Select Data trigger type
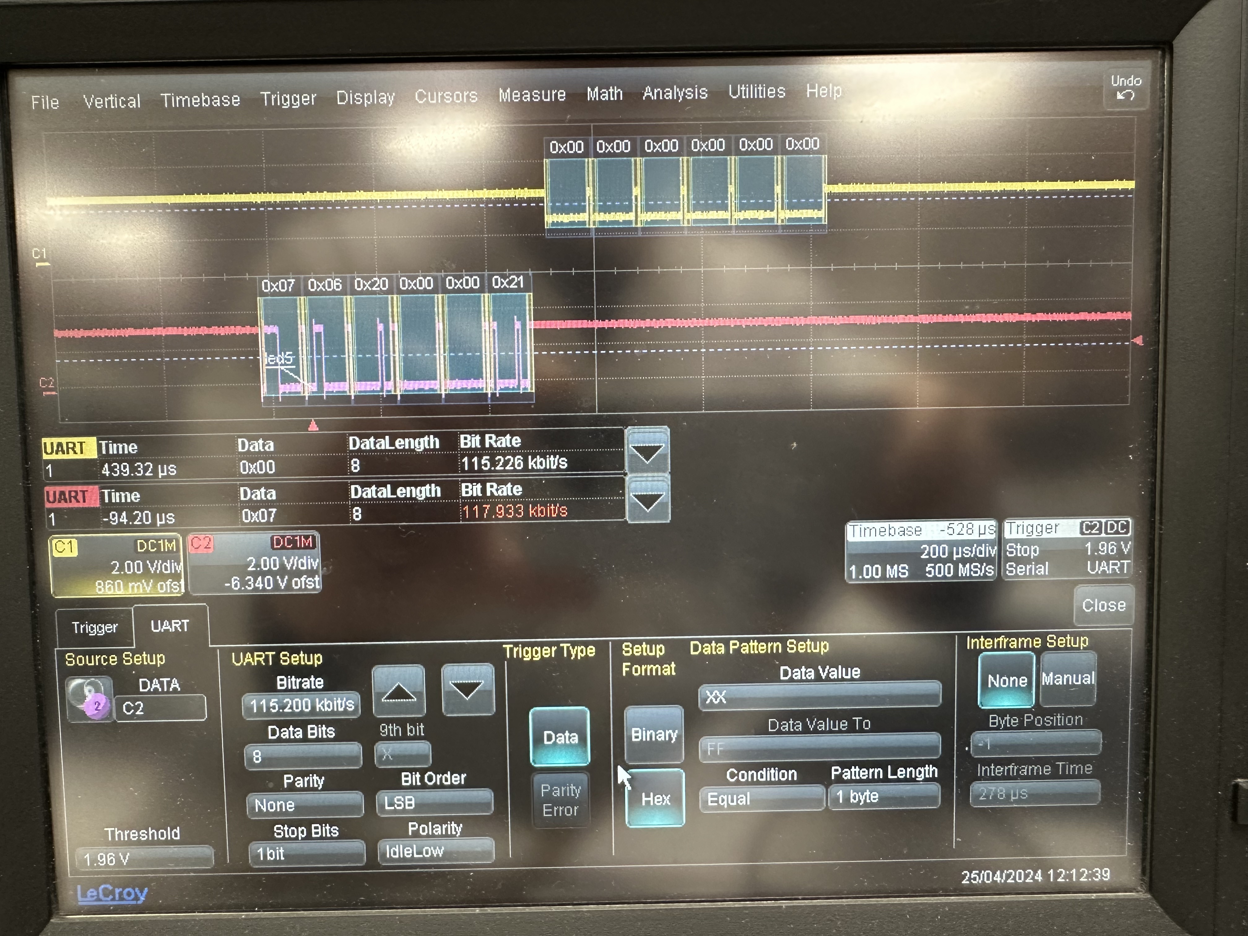 [560, 736]
